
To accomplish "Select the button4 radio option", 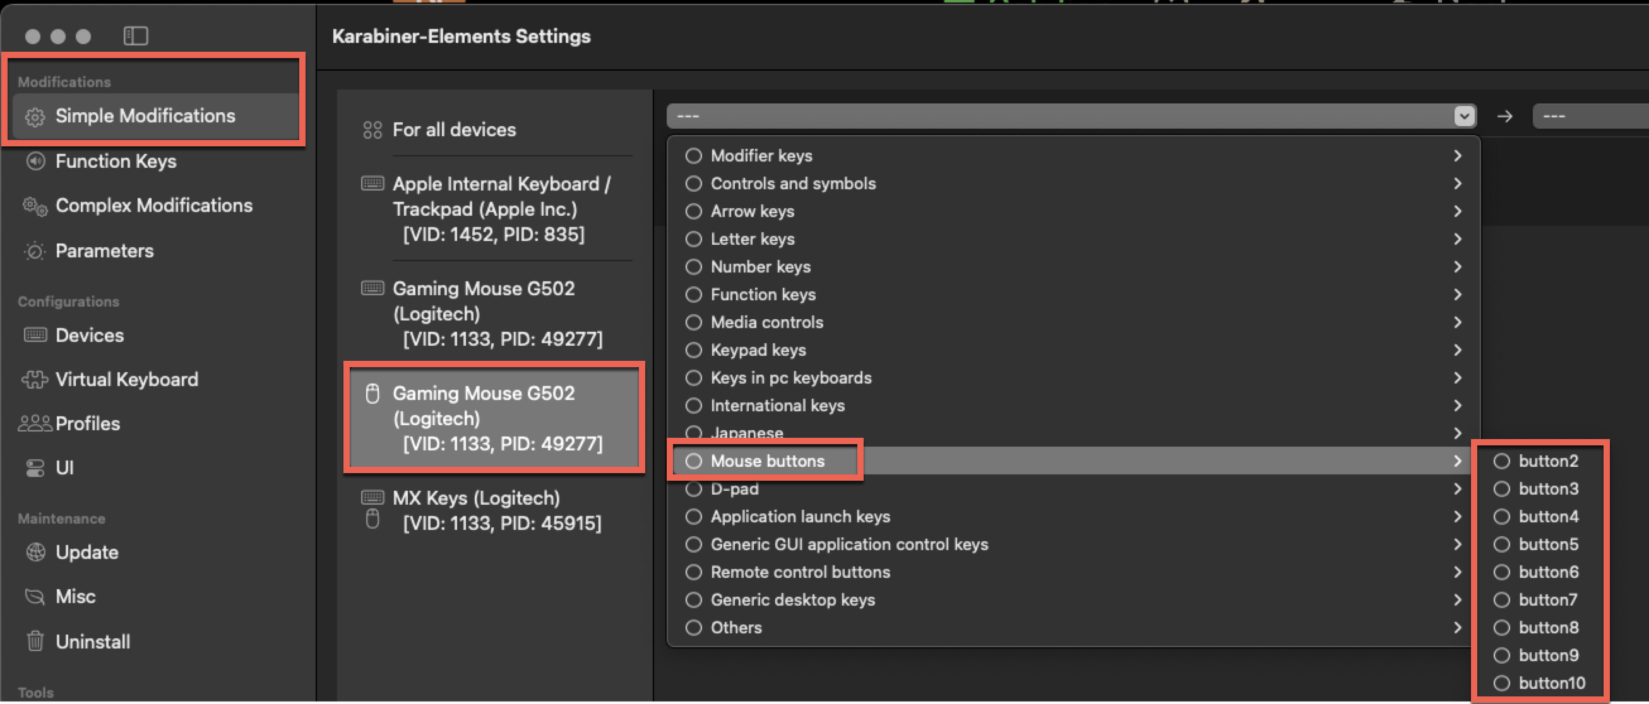I will coord(1501,517).
